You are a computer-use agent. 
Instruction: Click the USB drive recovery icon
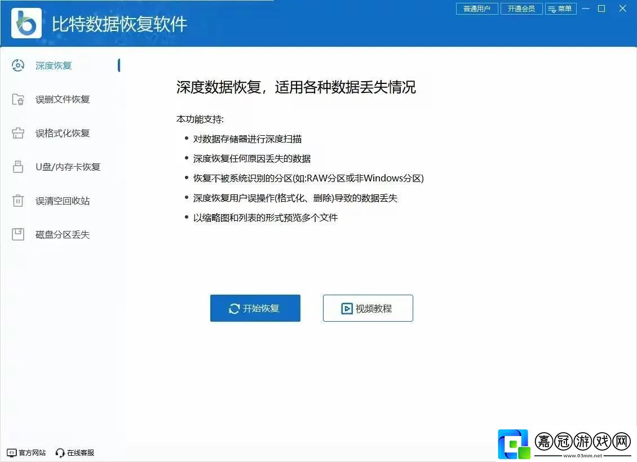18,166
